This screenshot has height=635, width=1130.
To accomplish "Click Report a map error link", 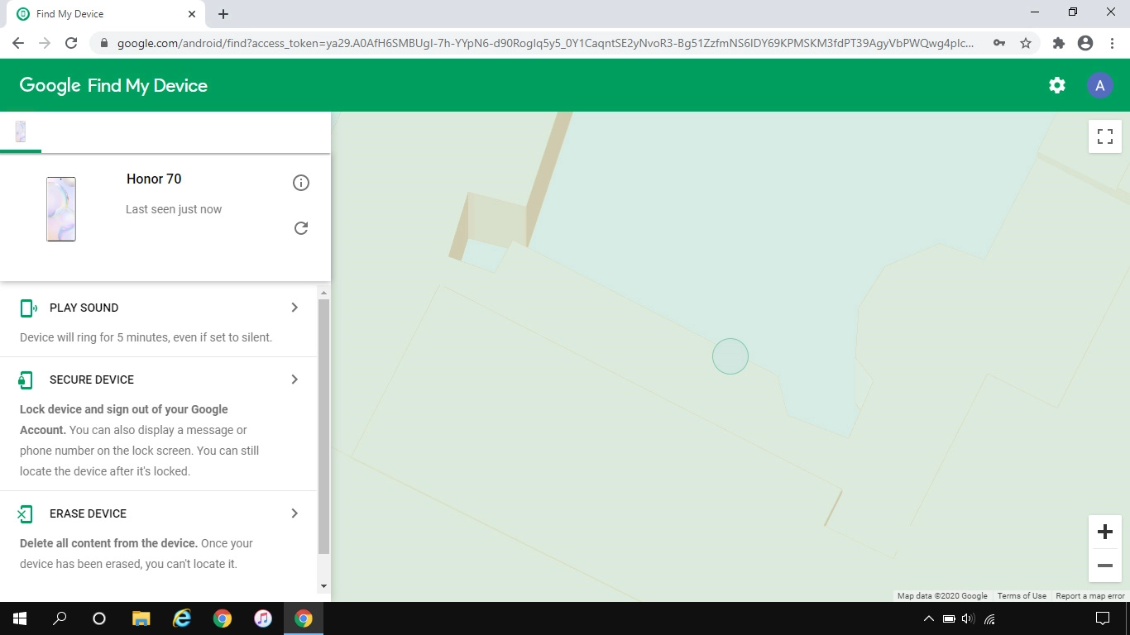I will (x=1089, y=595).
